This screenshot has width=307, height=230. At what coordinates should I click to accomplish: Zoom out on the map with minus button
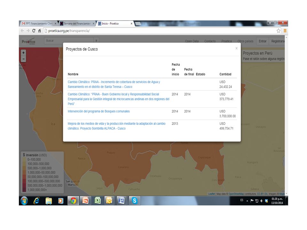pos(23,59)
